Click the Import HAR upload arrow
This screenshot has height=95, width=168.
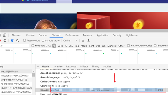83,40
